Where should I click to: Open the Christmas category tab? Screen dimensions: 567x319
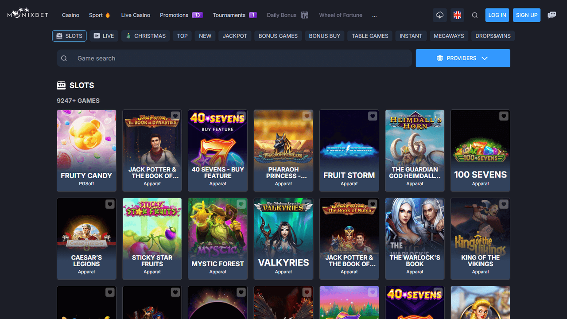pos(146,36)
